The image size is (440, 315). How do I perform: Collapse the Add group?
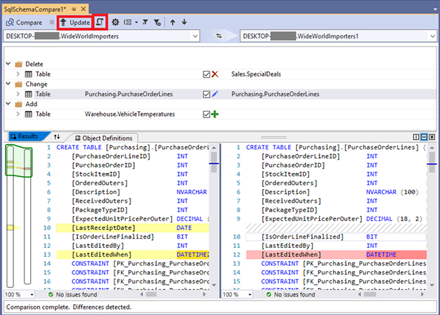coord(9,104)
